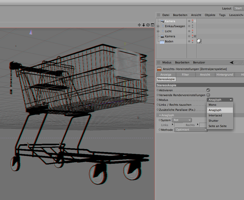Open the System dropdown showing Rot
The height and width of the screenshot is (200, 244).
182,120
